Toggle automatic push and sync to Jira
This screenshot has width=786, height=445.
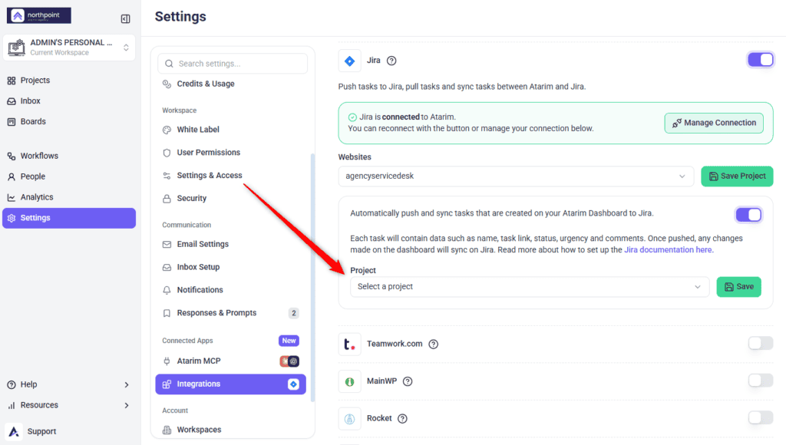tap(748, 215)
